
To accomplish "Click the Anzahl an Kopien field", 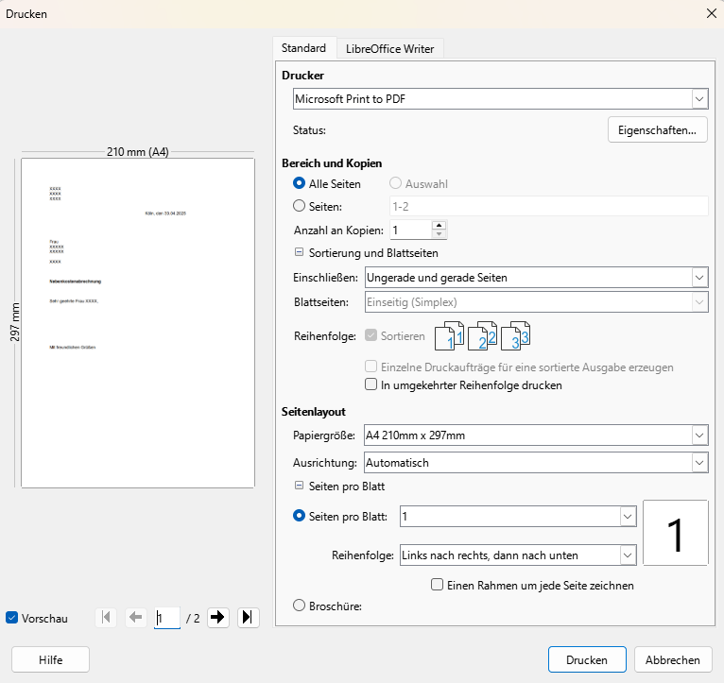I will coord(411,230).
